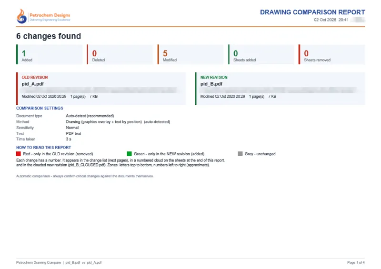Click the 'Petrochem Designs' company name text
Image resolution: width=381 pixels, height=269 pixels.
[50, 15]
